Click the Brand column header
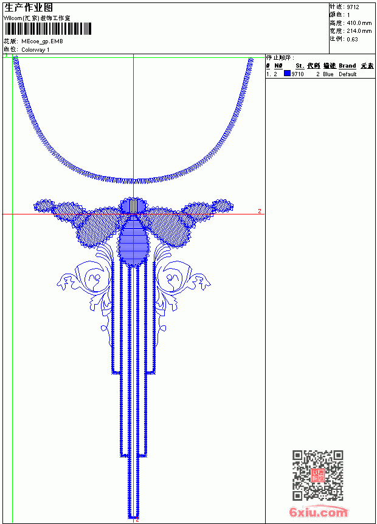Viewport: 377px width, 524px height. click(x=347, y=66)
